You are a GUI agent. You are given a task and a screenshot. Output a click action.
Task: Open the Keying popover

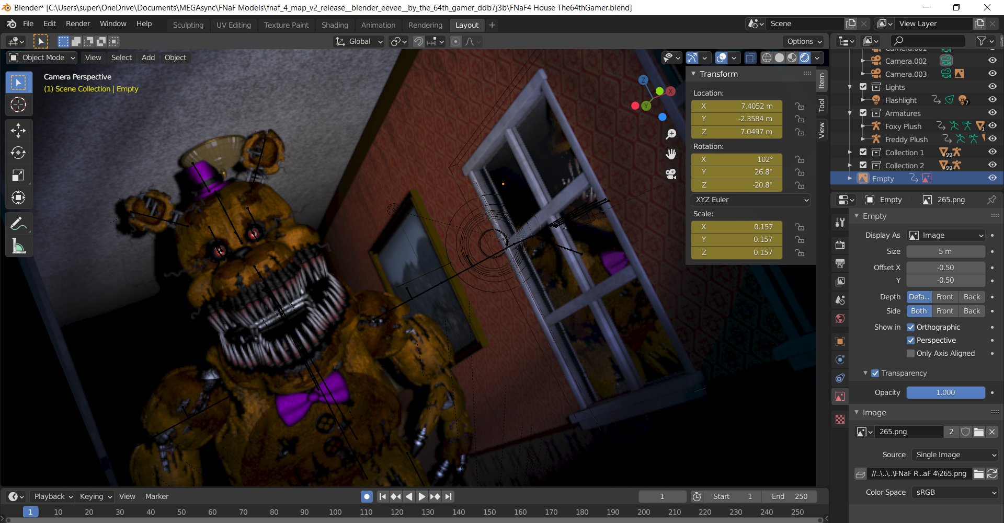[x=95, y=497]
